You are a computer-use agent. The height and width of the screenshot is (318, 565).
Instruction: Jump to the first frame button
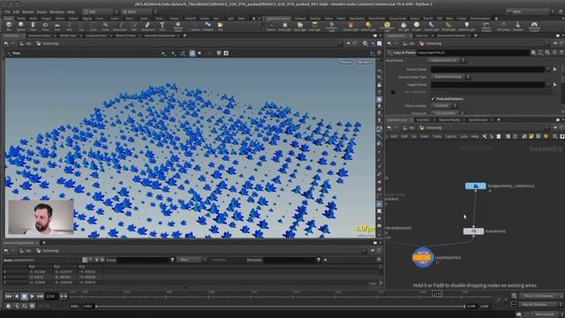8,297
